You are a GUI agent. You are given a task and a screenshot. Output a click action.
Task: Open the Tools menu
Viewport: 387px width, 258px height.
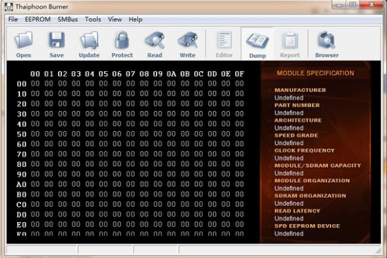(x=93, y=19)
